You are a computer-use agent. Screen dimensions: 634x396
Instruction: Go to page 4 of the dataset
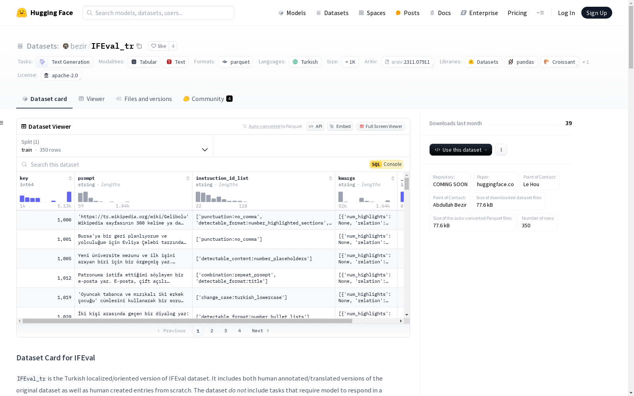pos(239,331)
